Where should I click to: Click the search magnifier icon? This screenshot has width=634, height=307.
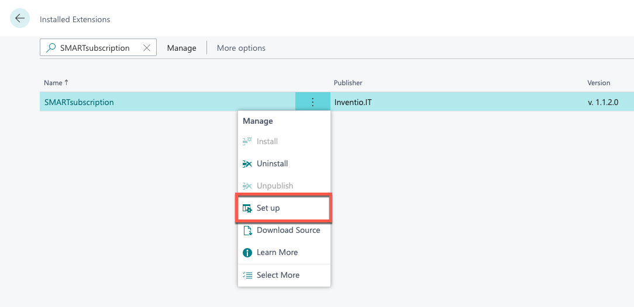click(51, 48)
